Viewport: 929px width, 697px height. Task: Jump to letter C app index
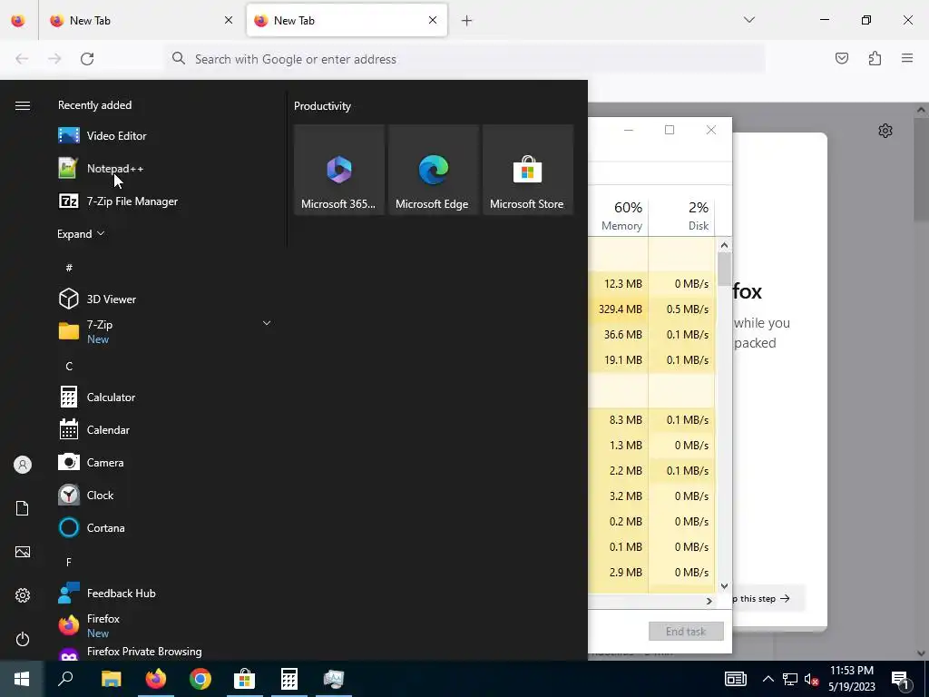[69, 367]
